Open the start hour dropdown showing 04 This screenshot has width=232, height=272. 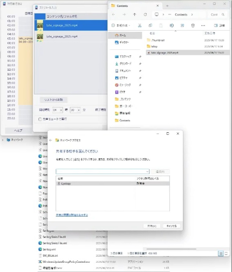pos(58,110)
